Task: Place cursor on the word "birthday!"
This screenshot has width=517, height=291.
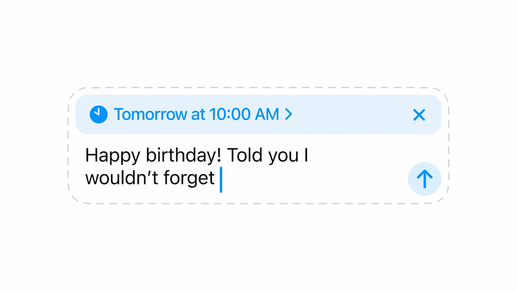Action: click(183, 156)
